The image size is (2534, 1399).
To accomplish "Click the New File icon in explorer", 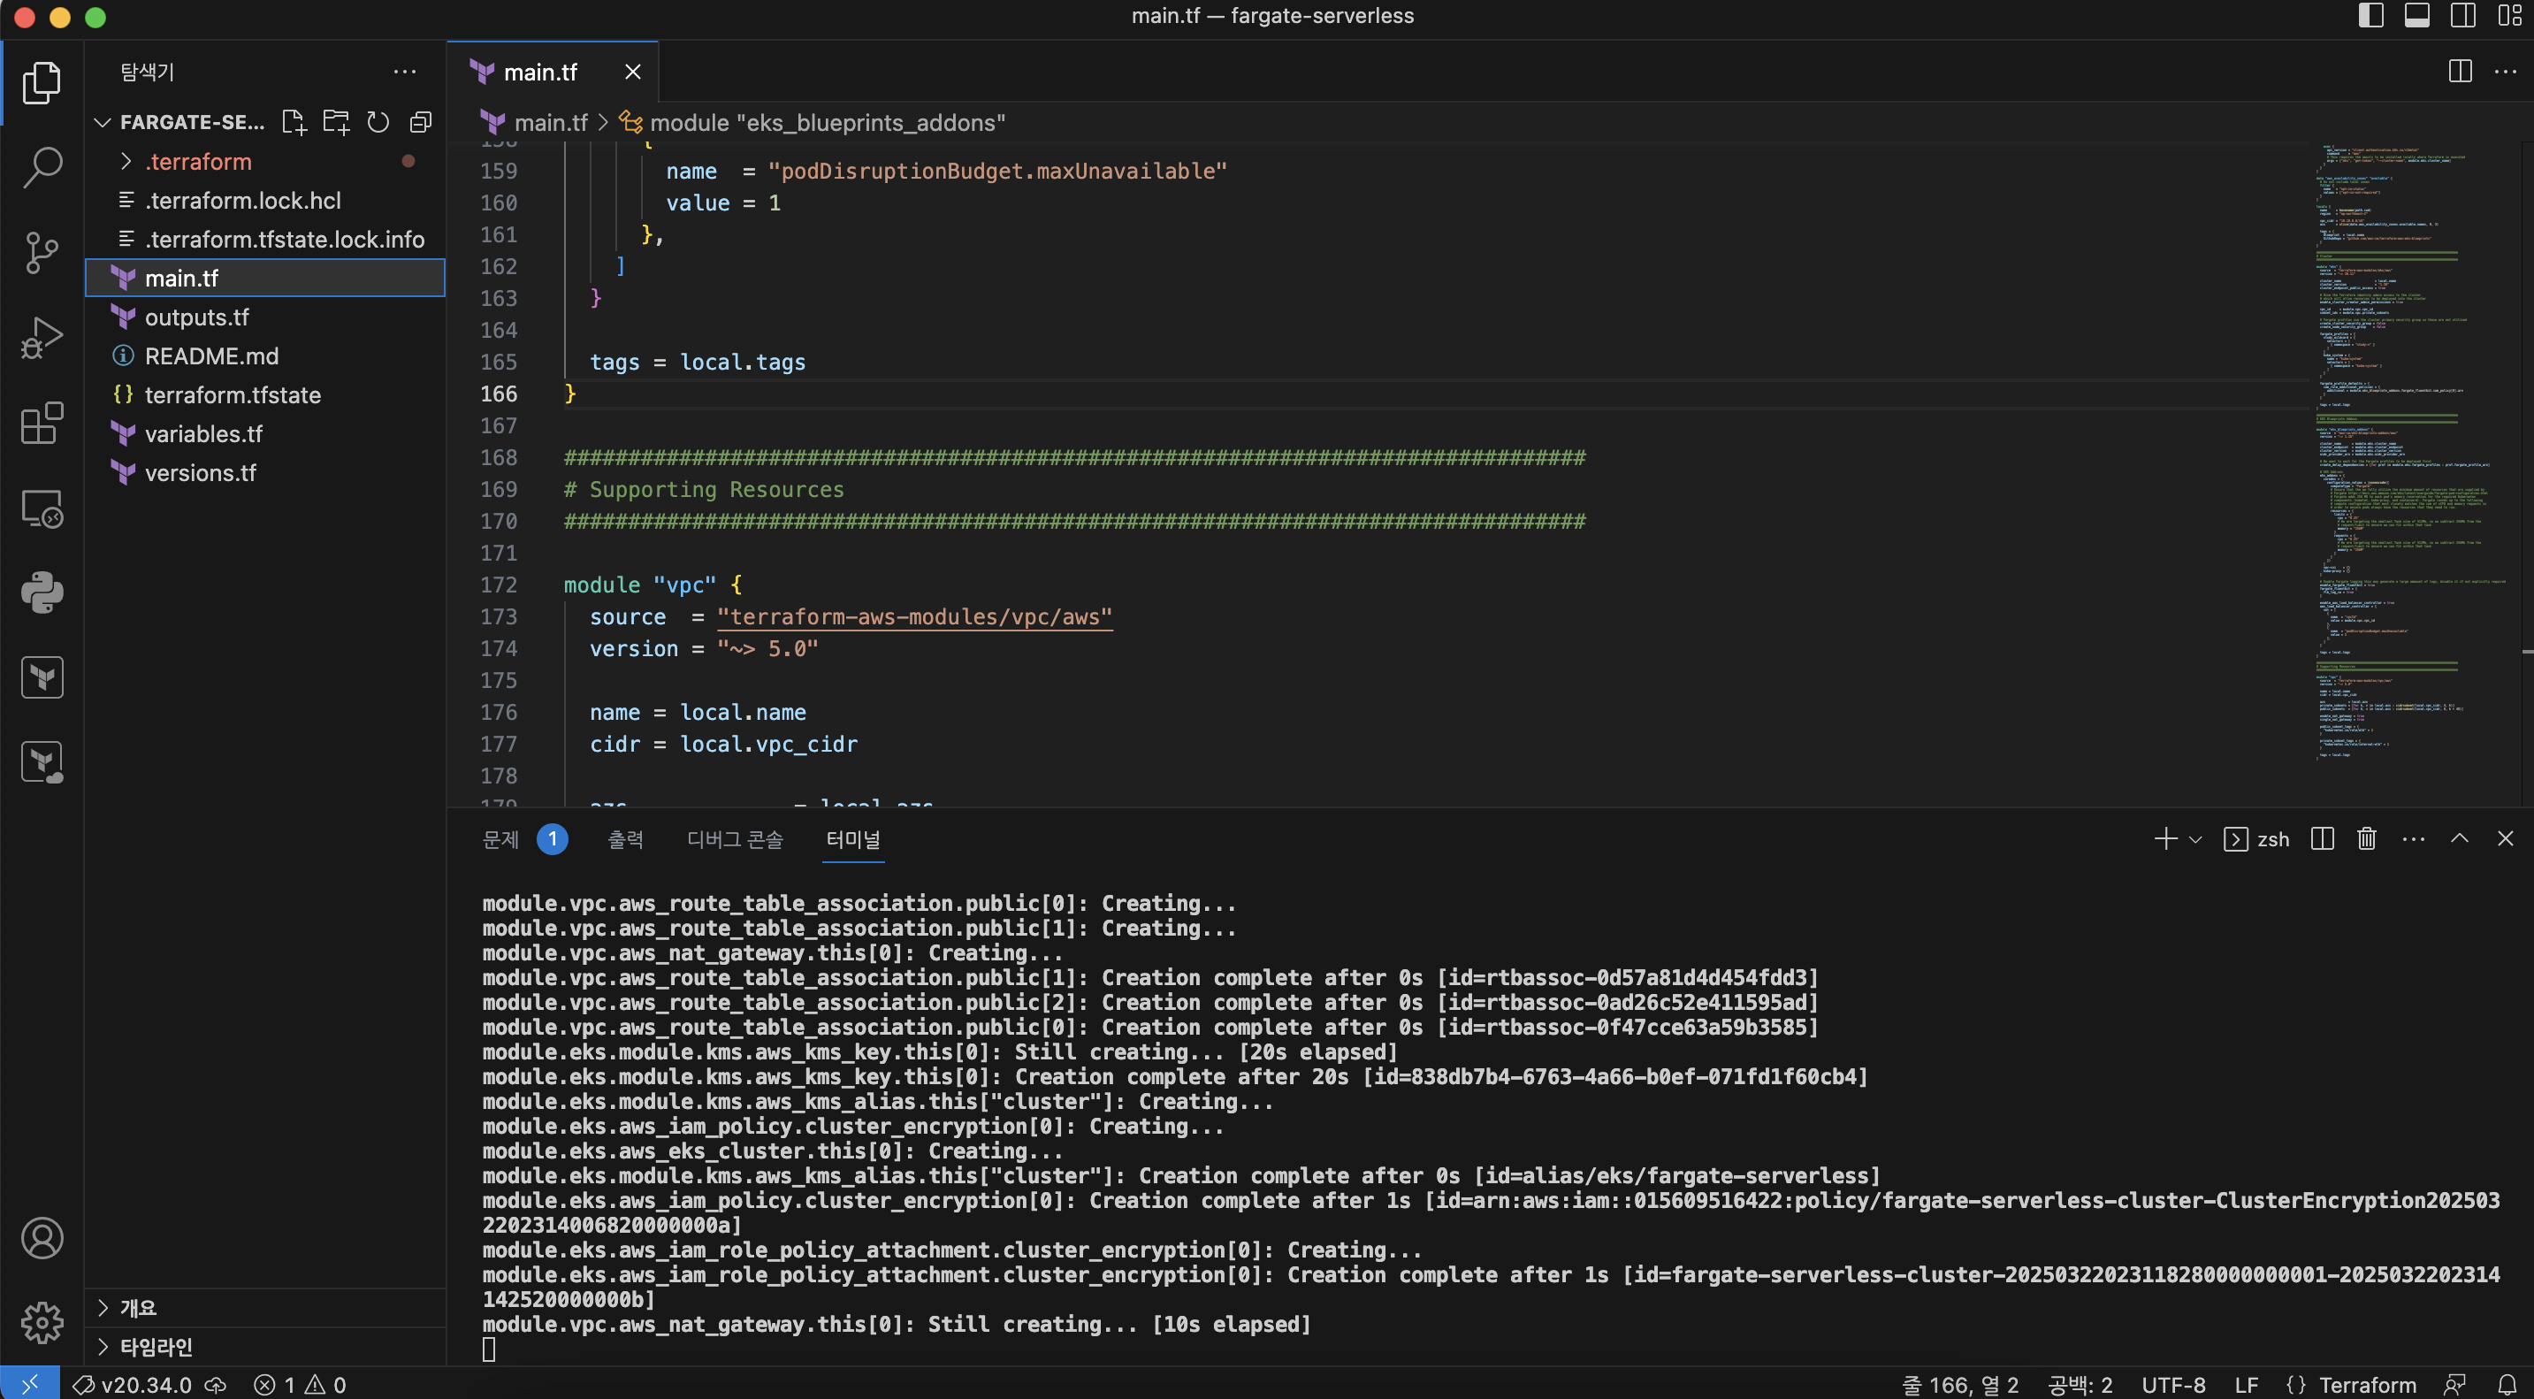I will coord(294,122).
